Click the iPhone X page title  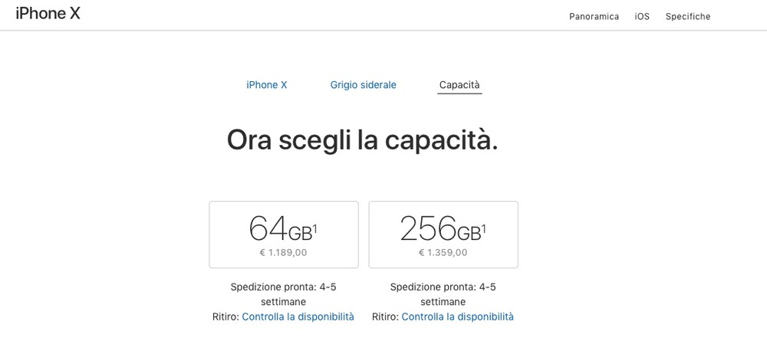tap(48, 13)
